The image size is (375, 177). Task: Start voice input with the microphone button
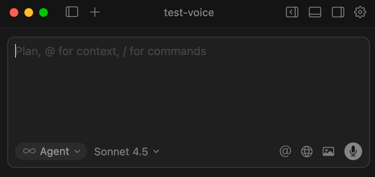click(353, 151)
